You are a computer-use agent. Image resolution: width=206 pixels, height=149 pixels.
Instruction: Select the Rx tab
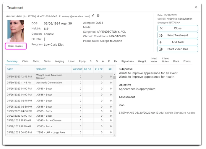click(116, 61)
